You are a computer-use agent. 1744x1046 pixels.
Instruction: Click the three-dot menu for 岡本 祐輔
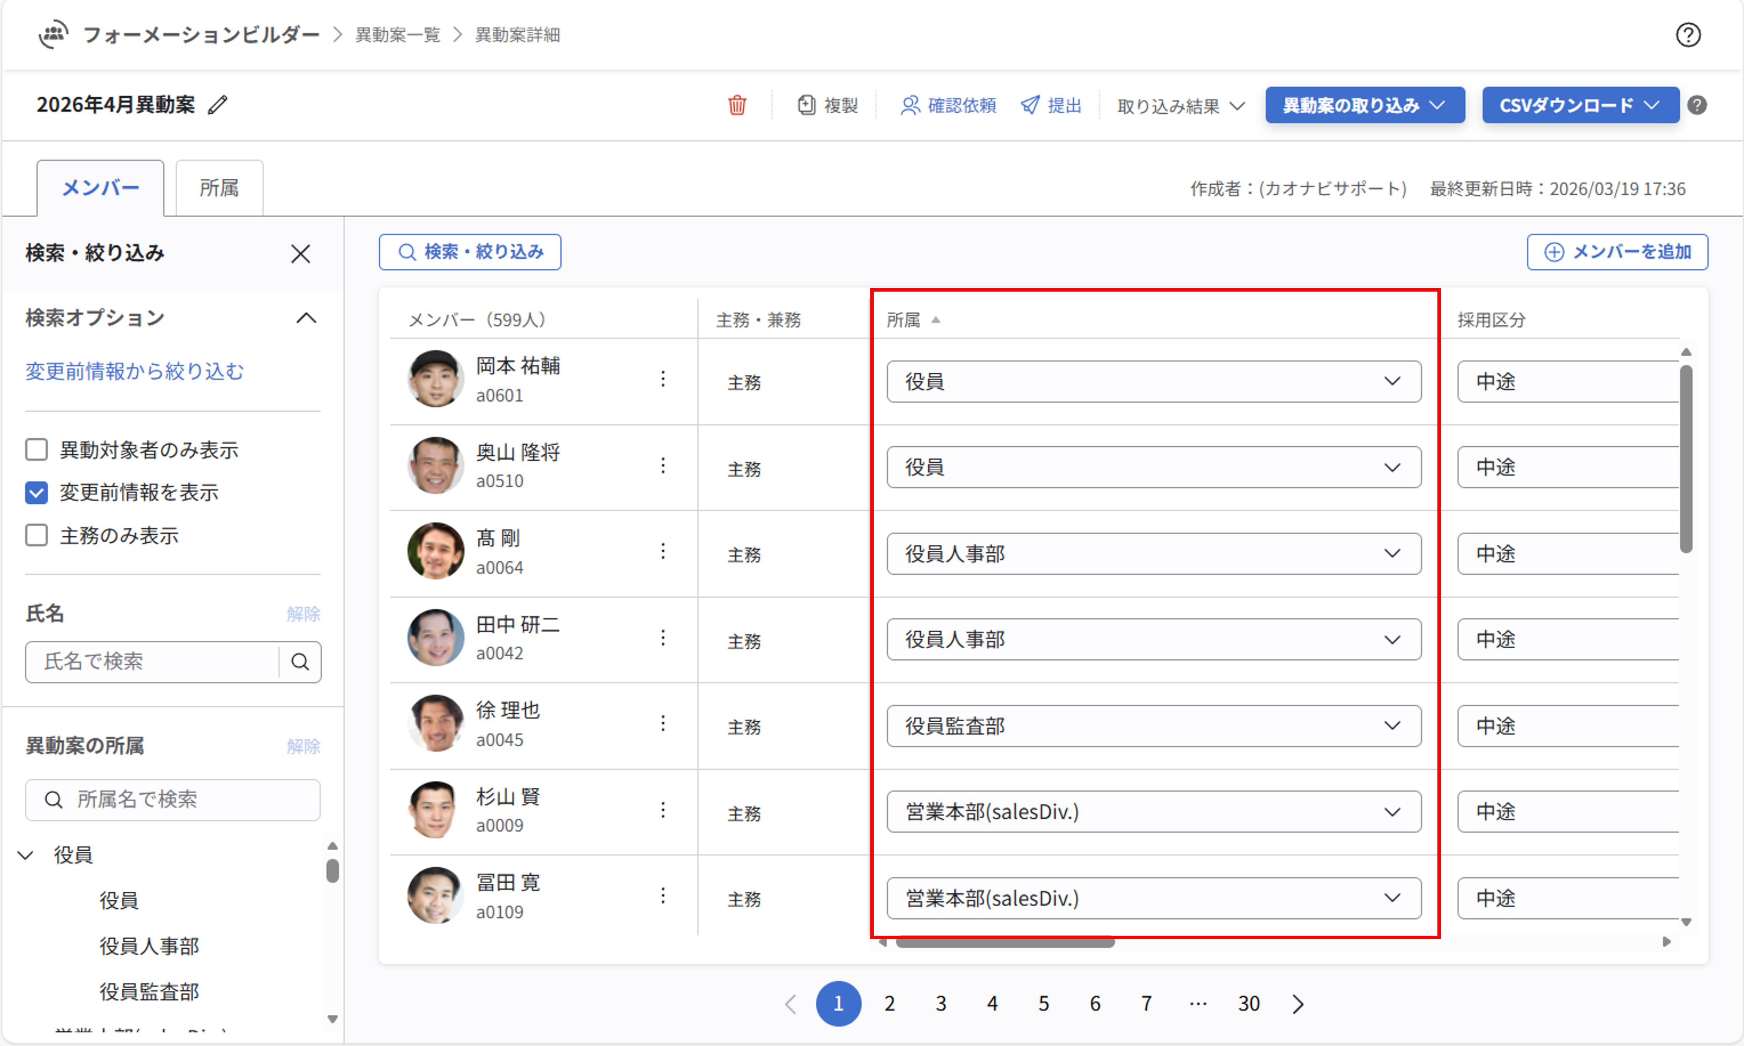click(x=663, y=379)
